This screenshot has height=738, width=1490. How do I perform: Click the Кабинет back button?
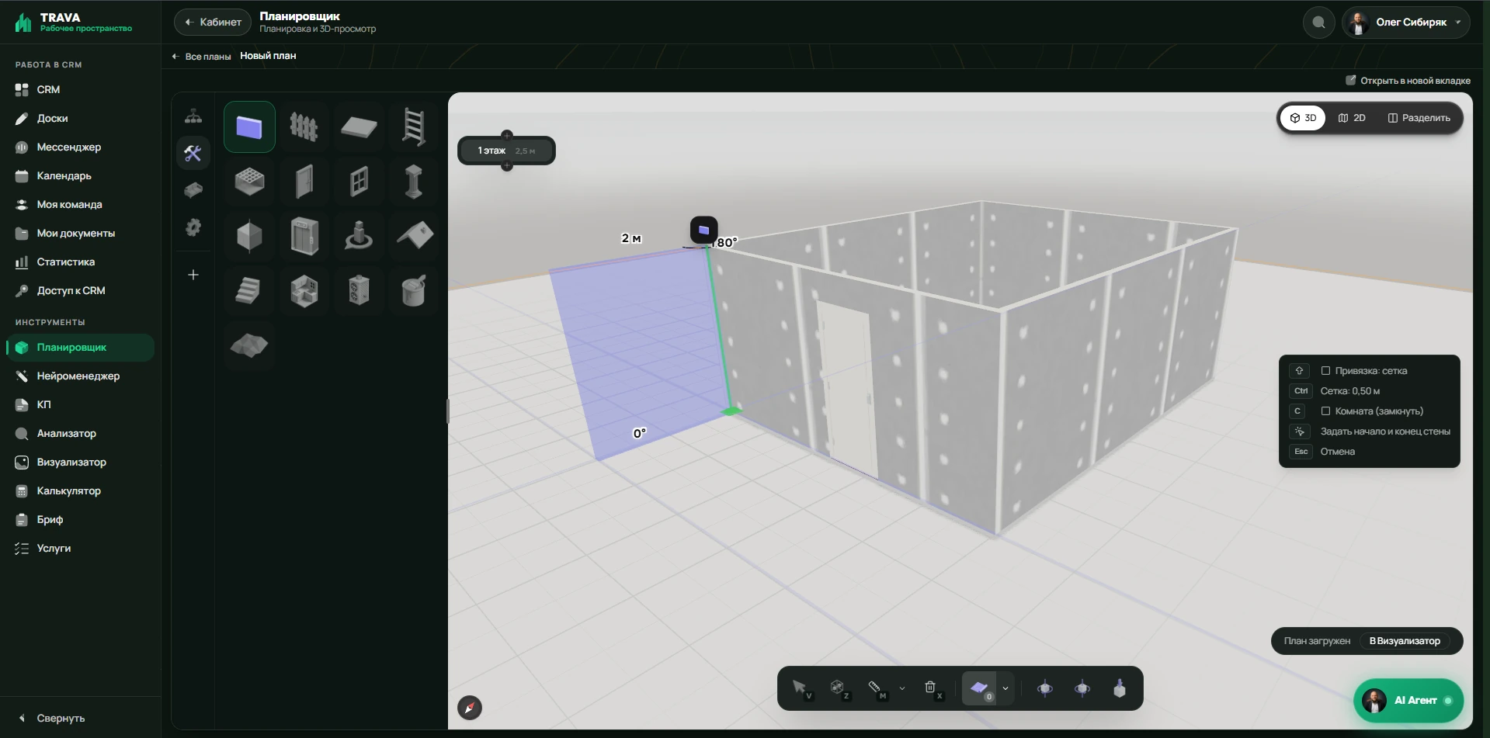213,22
